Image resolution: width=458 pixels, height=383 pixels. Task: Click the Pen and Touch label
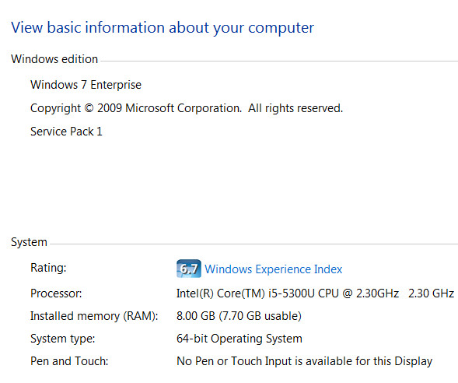69,361
